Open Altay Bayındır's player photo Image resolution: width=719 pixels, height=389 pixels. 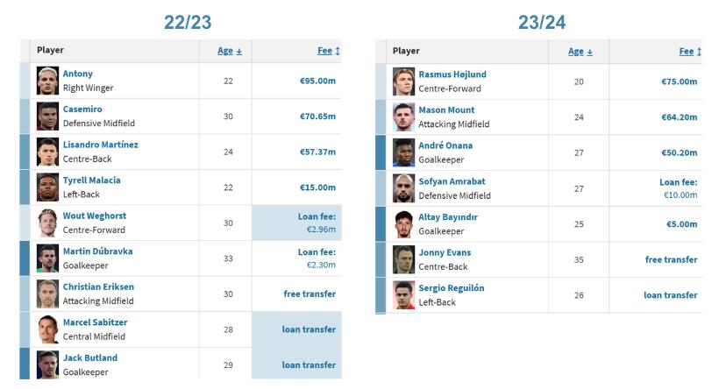pos(403,224)
